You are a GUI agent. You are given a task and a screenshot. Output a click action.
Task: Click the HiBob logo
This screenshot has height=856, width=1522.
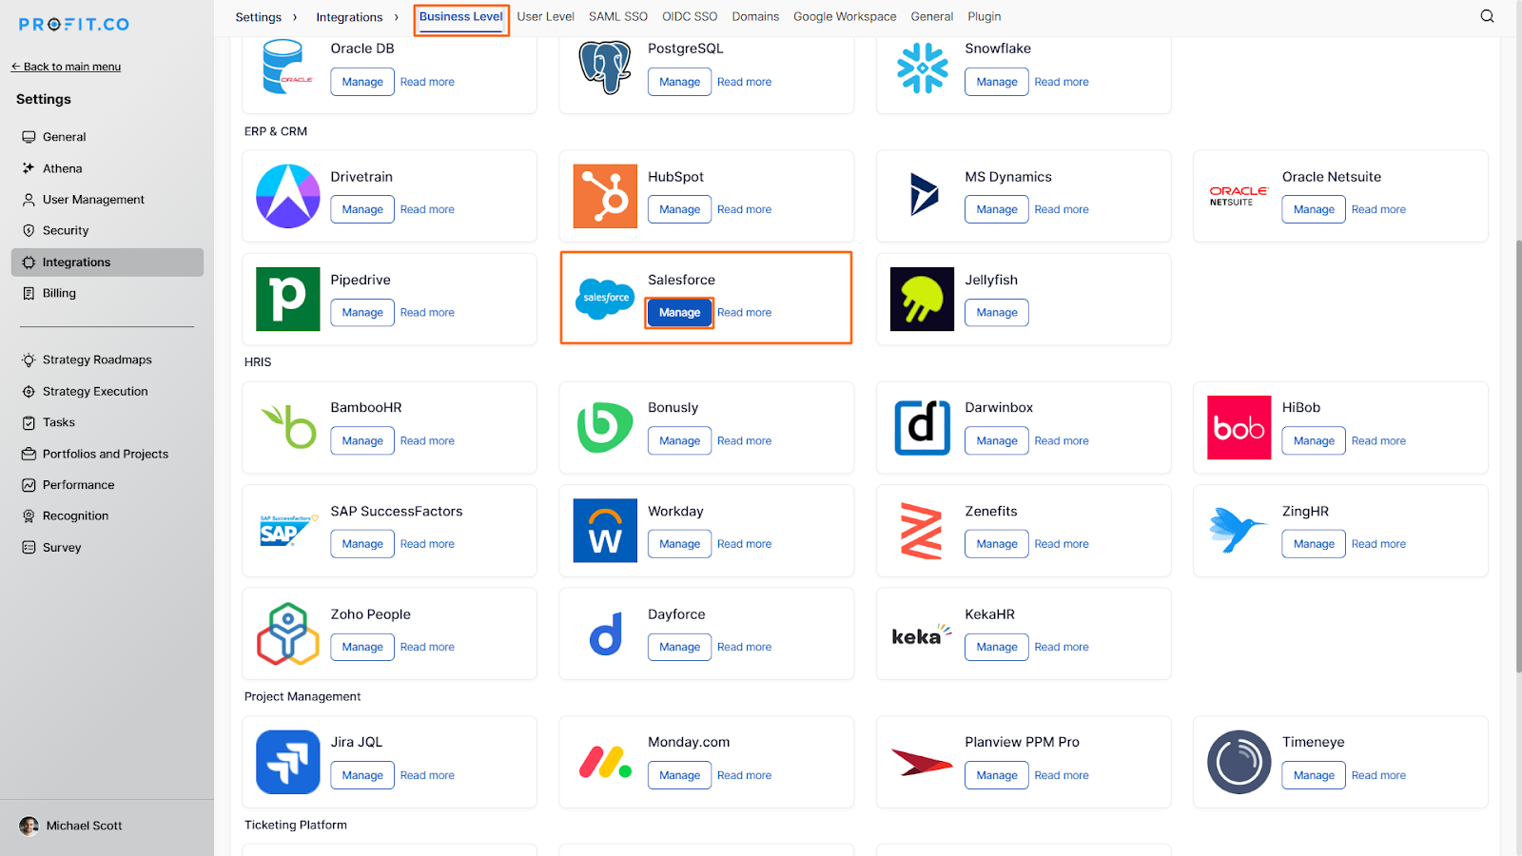1239,427
